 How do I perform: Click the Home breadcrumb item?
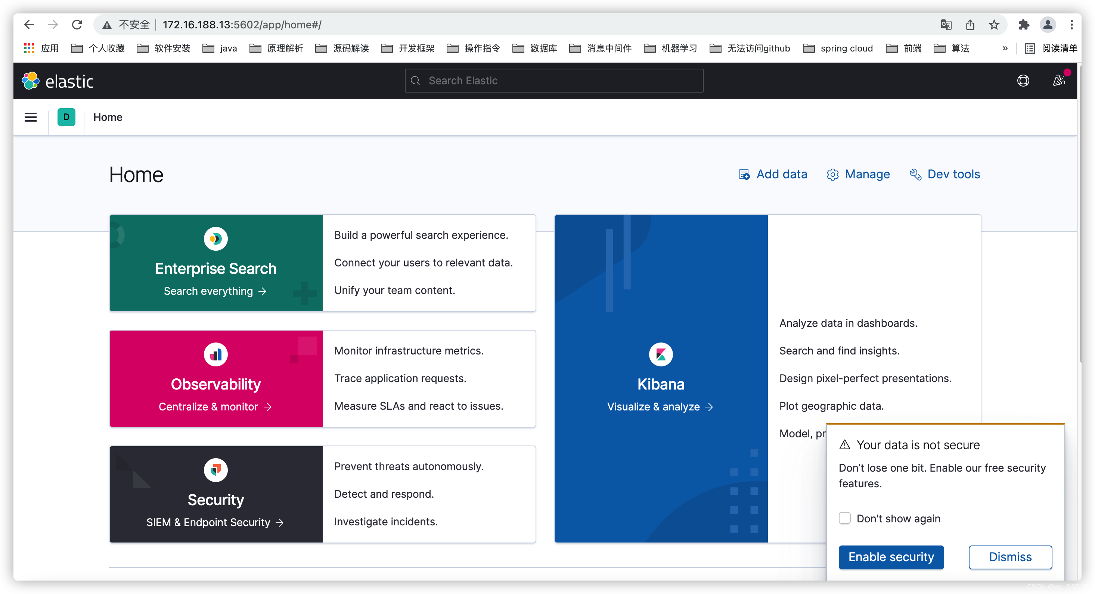pos(108,117)
